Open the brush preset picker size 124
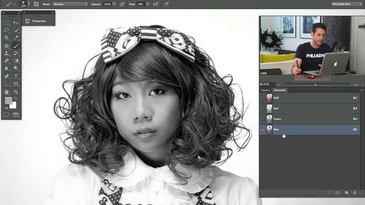 coord(25,4)
